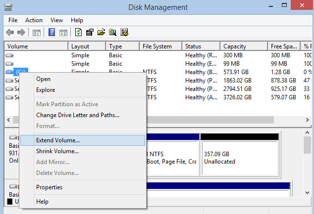Click the 579.07 GB free space cell
314x214 pixels.
pos(283,97)
